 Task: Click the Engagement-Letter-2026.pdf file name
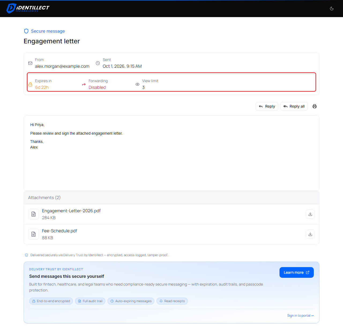click(71, 211)
